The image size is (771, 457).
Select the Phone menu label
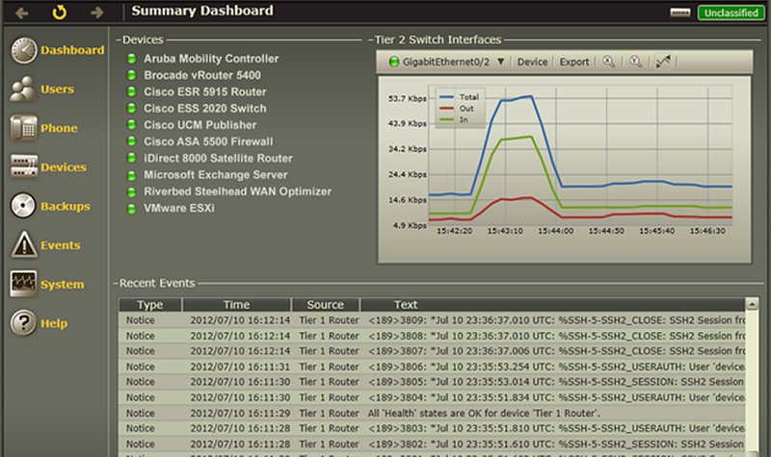[x=59, y=128]
